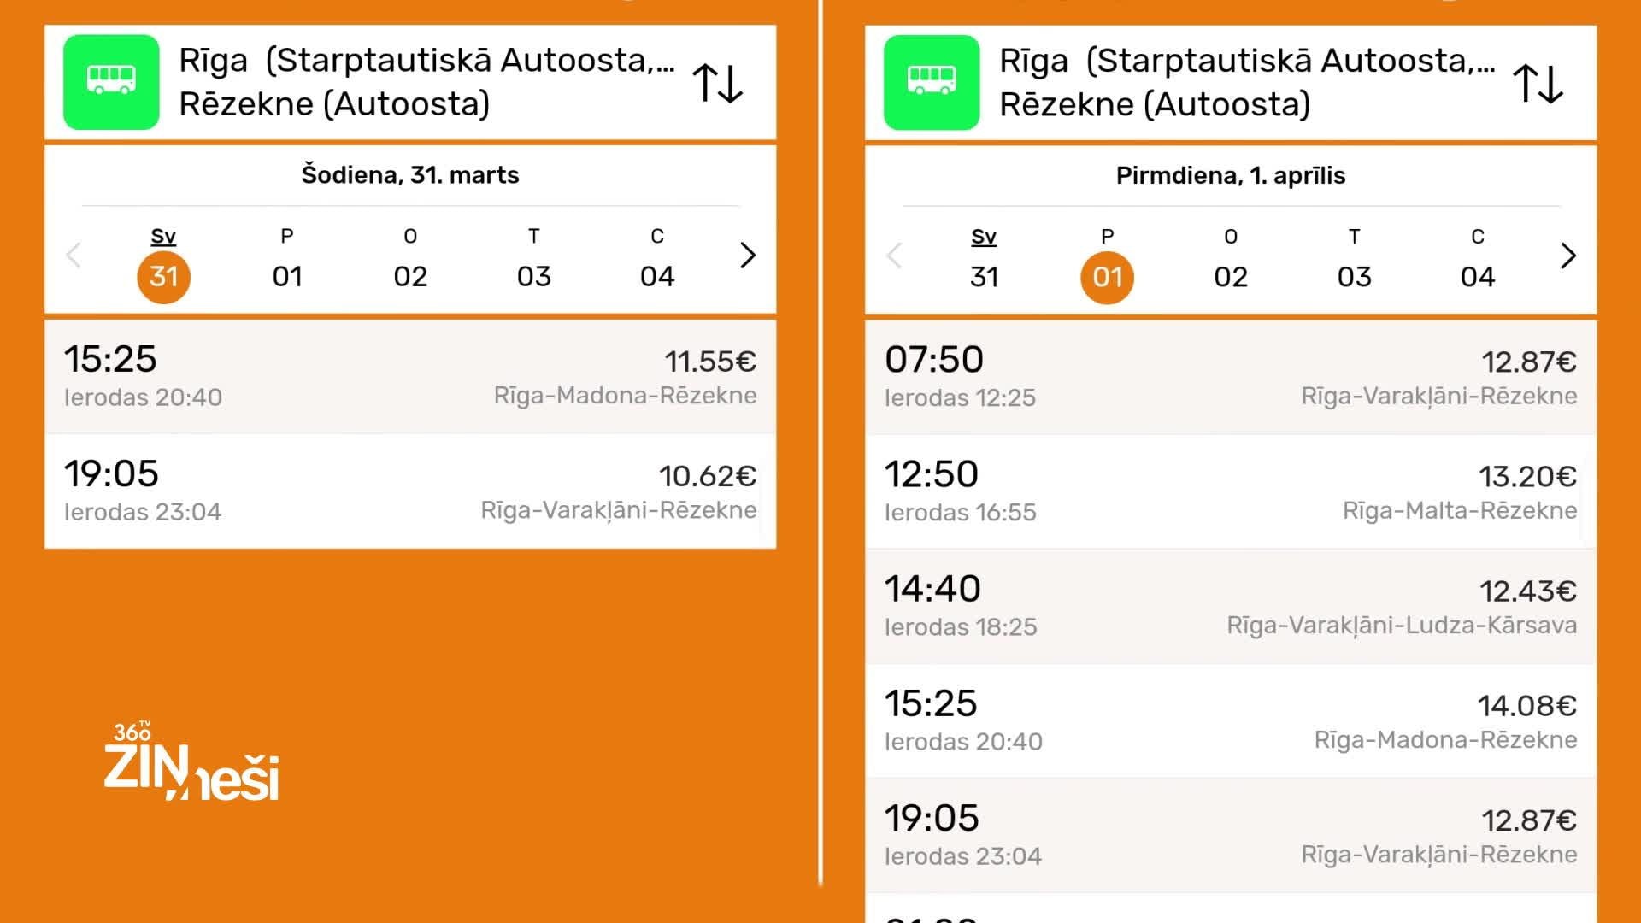Select Wednesday 03 in left date strip

(534, 275)
